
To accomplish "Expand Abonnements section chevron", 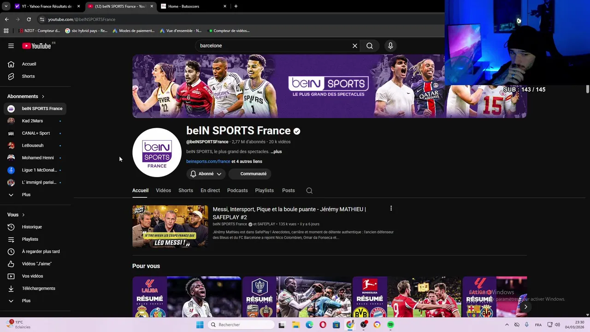I will [x=43, y=96].
